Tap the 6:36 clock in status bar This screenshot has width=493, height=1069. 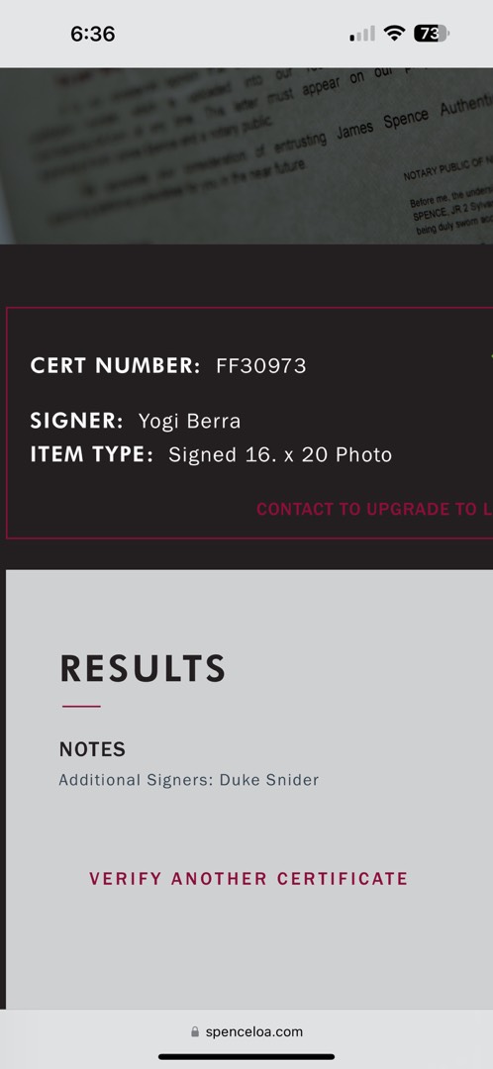pos(93,34)
